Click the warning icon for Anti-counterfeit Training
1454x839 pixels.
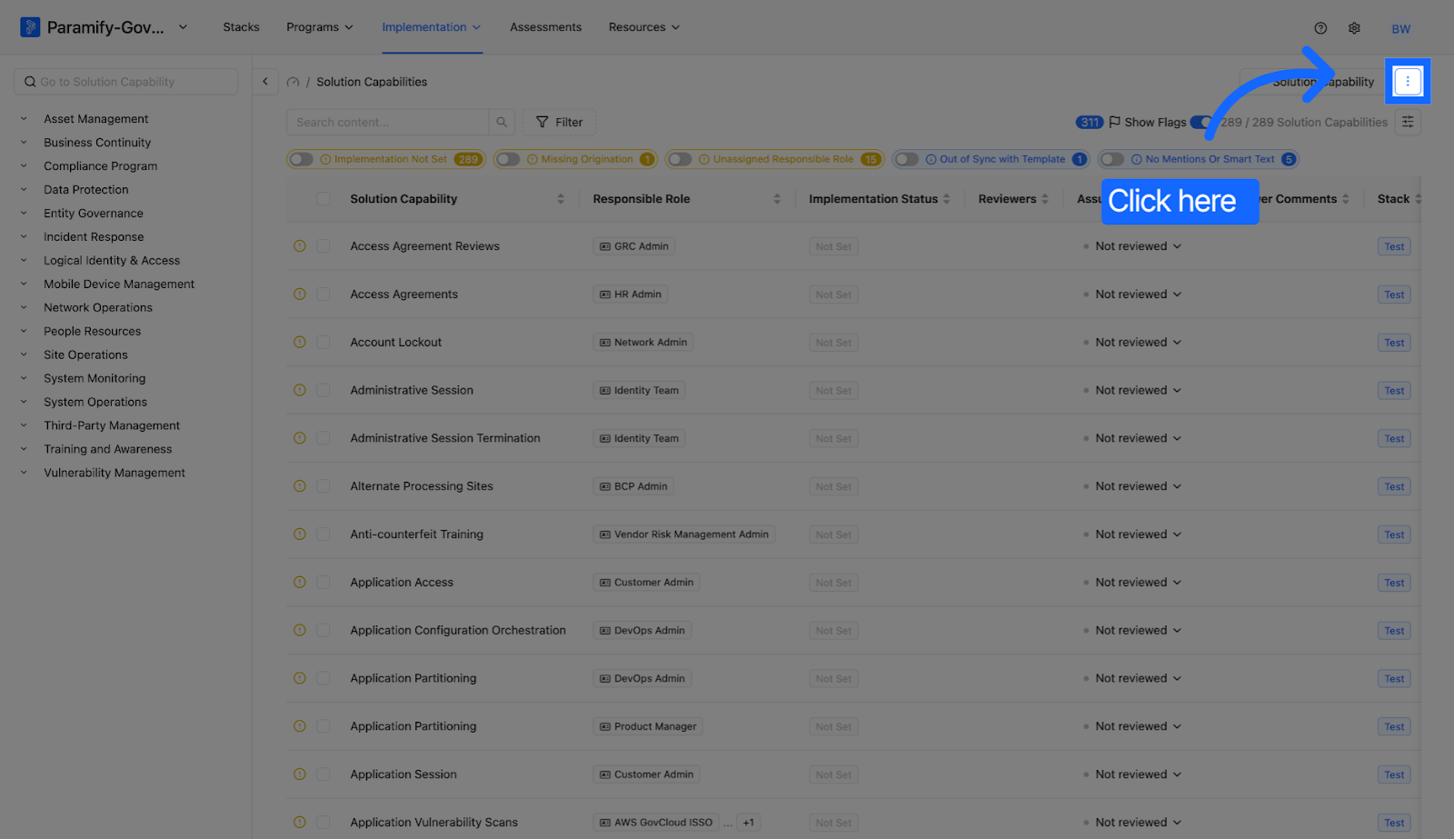(x=299, y=534)
